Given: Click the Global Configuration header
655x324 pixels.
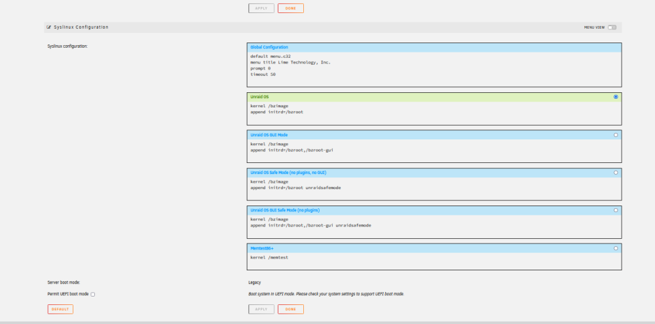Looking at the screenshot, I should tap(434, 48).
